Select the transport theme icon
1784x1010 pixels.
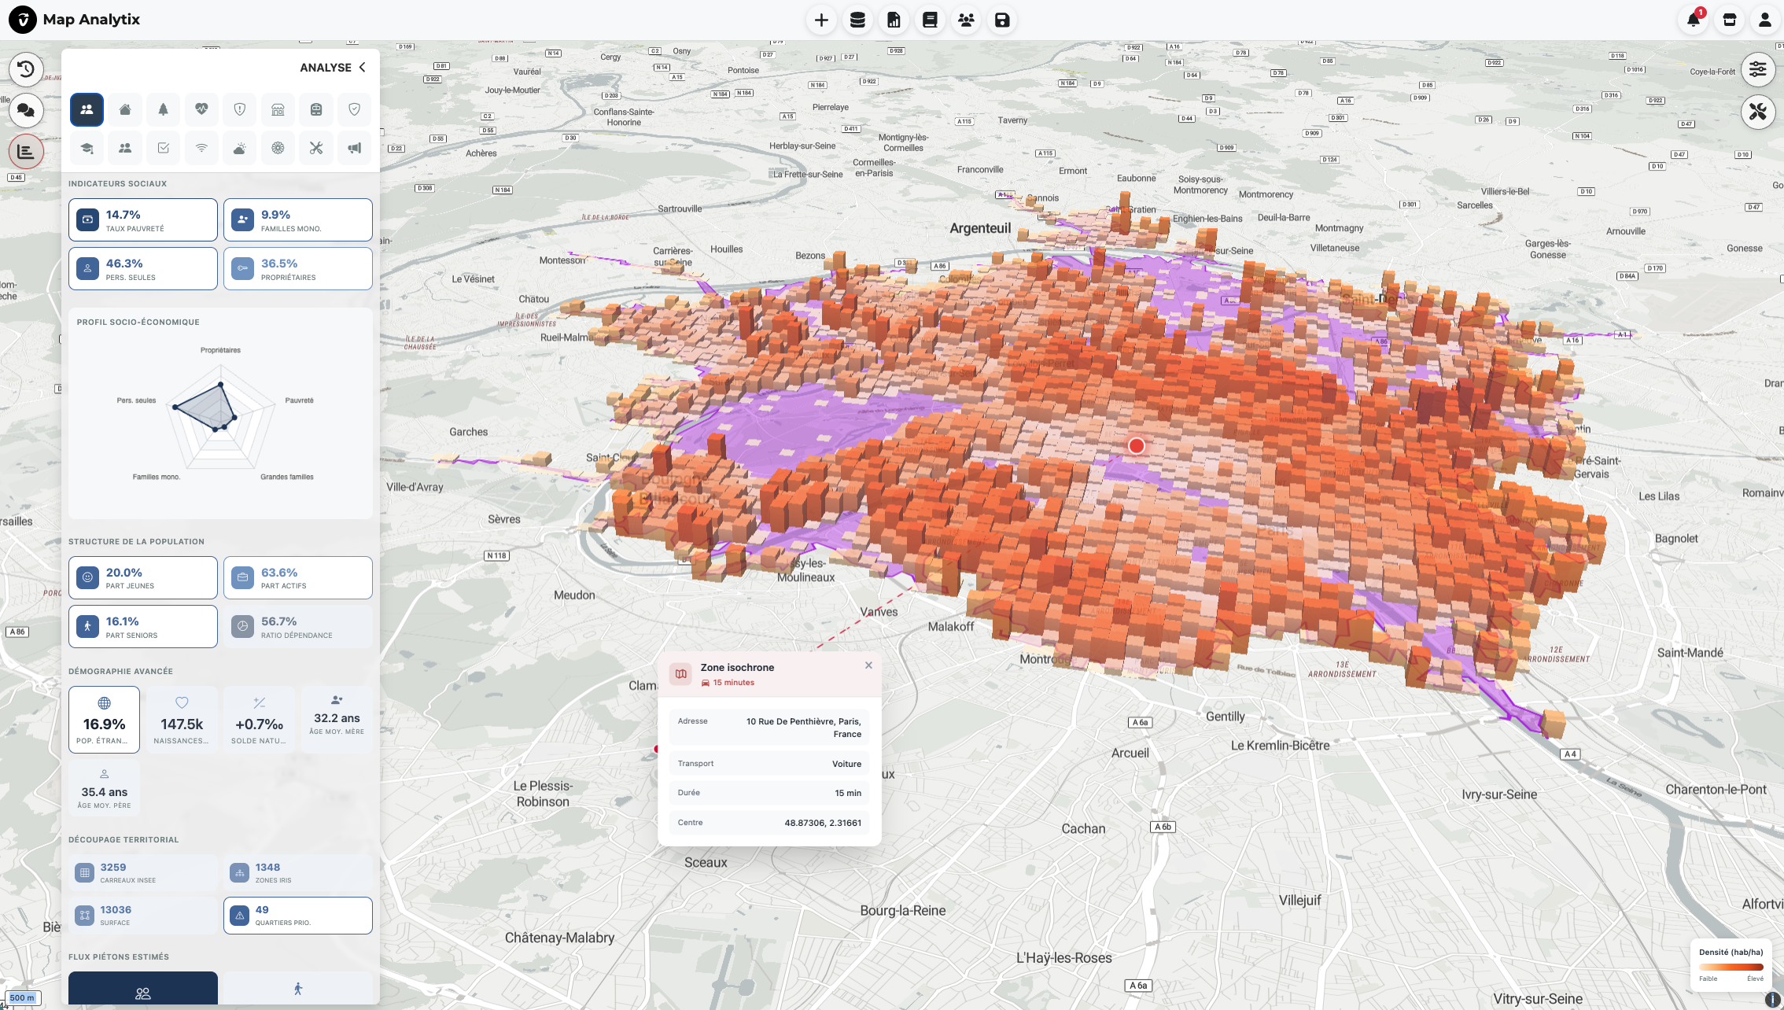pos(315,109)
